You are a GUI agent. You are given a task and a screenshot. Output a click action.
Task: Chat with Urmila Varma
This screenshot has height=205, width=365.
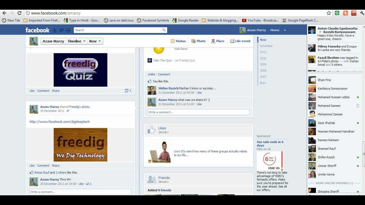click(334, 175)
